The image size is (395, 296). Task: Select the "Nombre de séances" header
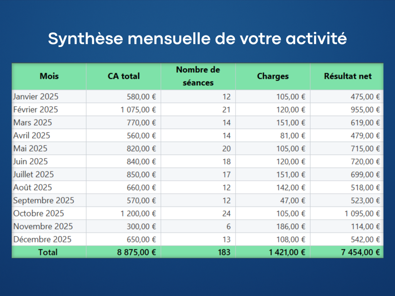198,76
